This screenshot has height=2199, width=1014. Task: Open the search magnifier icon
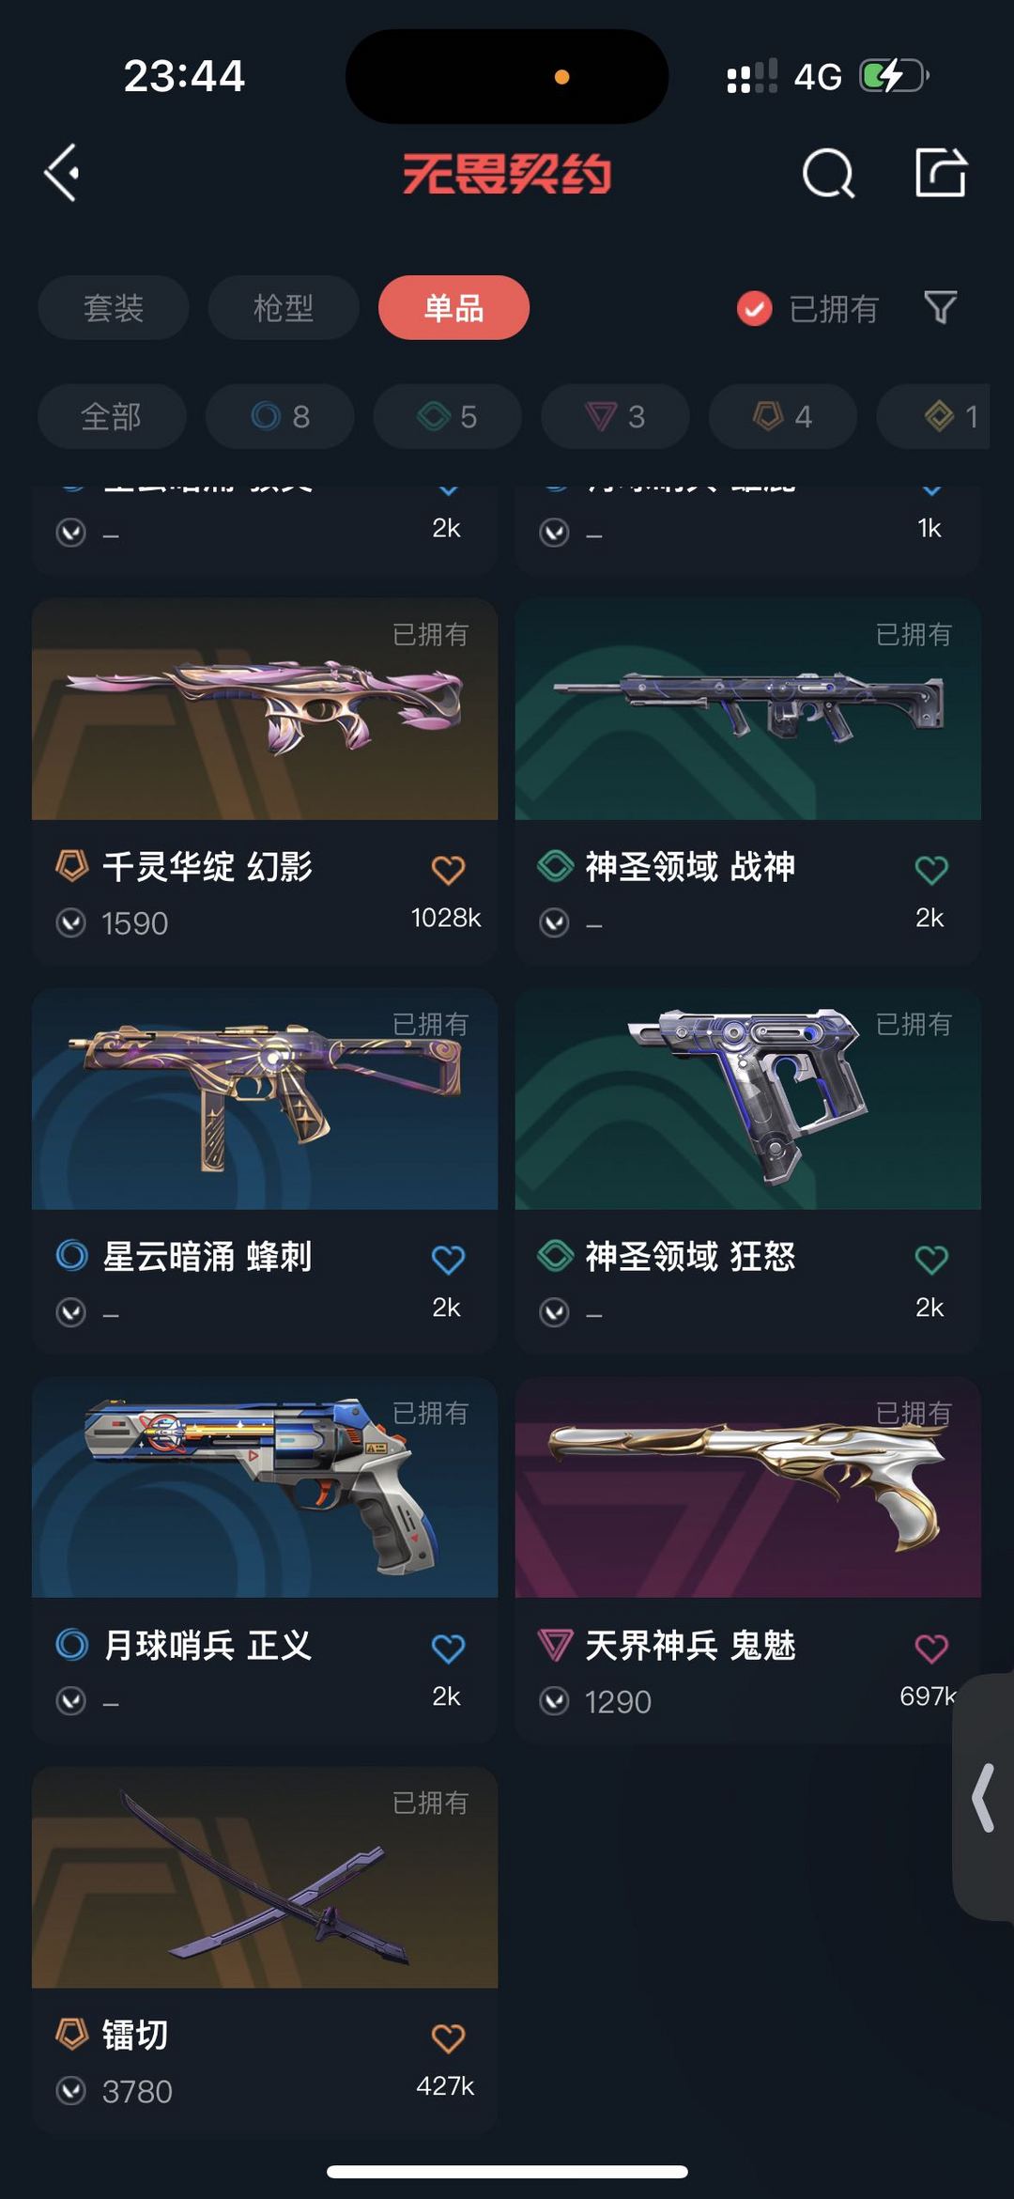click(828, 173)
